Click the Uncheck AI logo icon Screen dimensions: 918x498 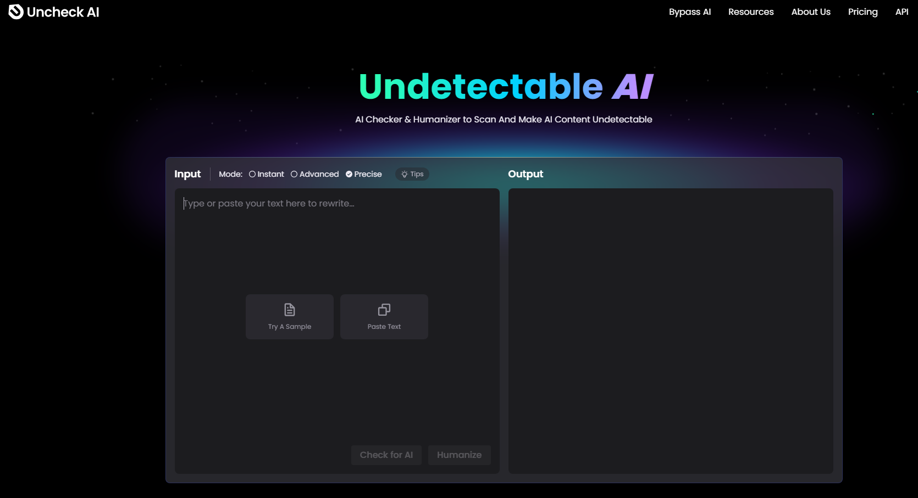pyautogui.click(x=16, y=12)
